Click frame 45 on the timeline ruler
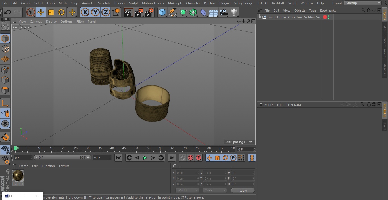 tap(124, 148)
